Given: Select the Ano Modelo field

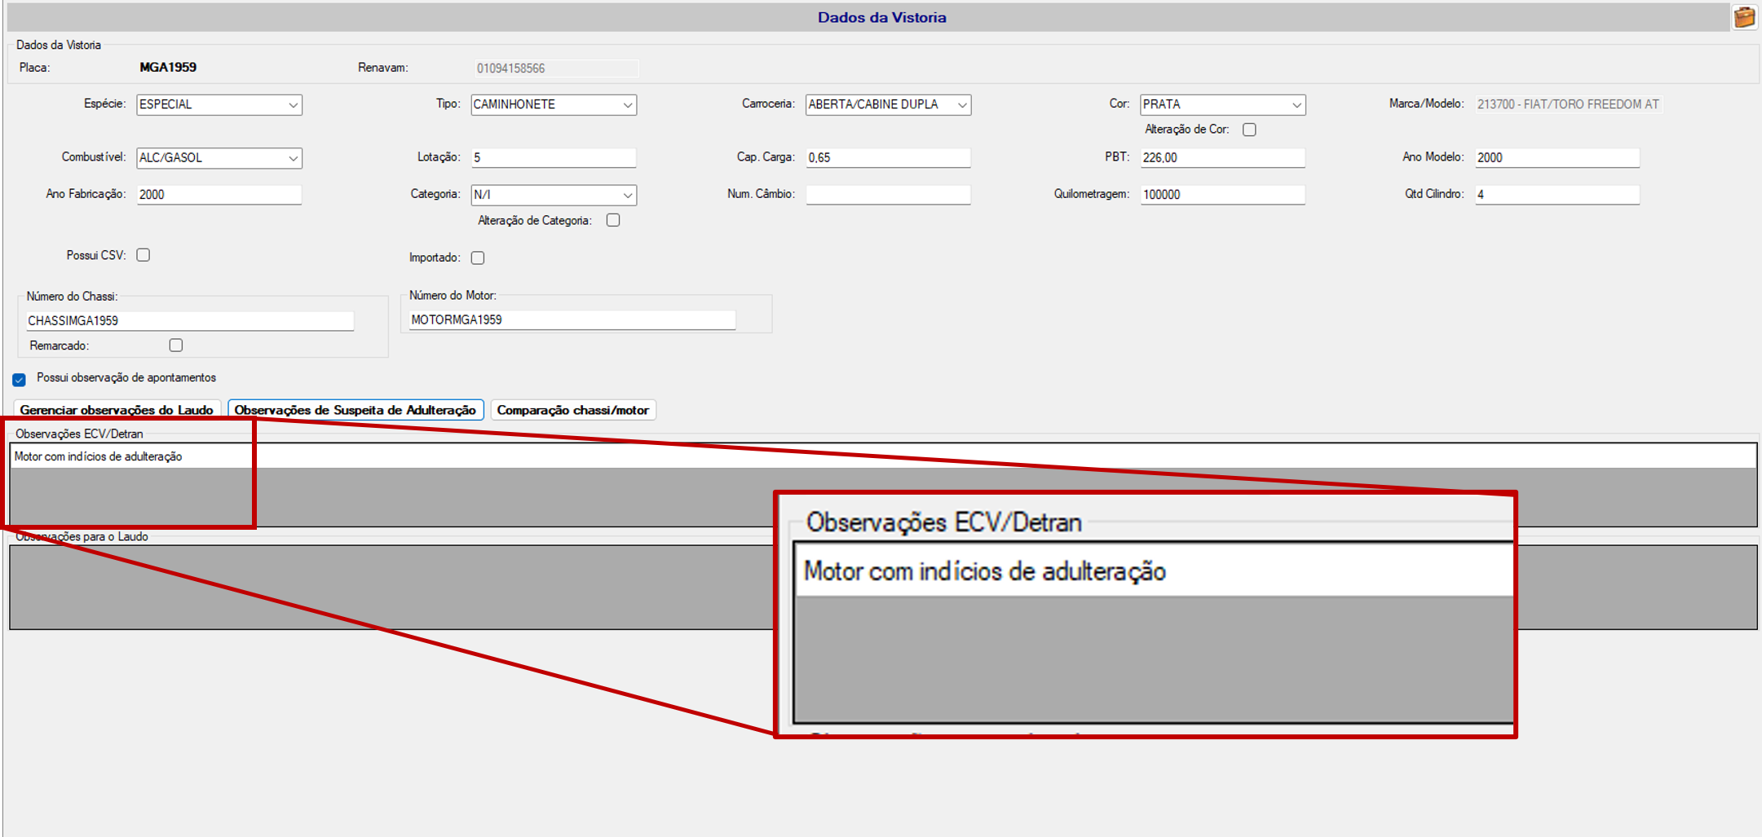Looking at the screenshot, I should click(1557, 158).
